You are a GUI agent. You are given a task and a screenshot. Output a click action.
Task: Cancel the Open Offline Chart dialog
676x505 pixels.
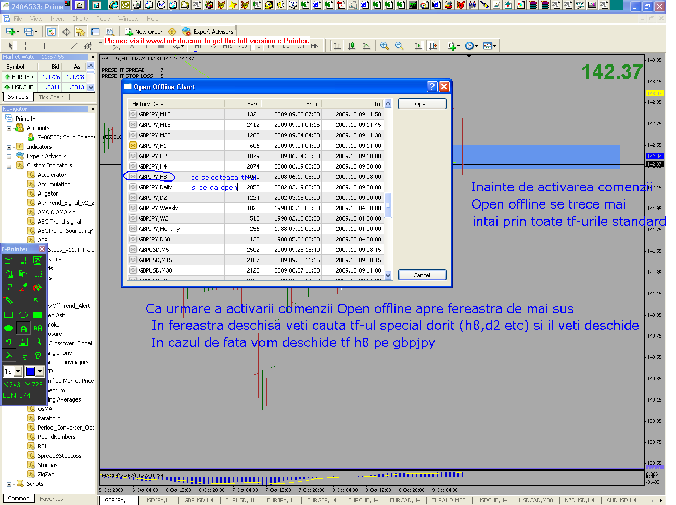coord(422,275)
